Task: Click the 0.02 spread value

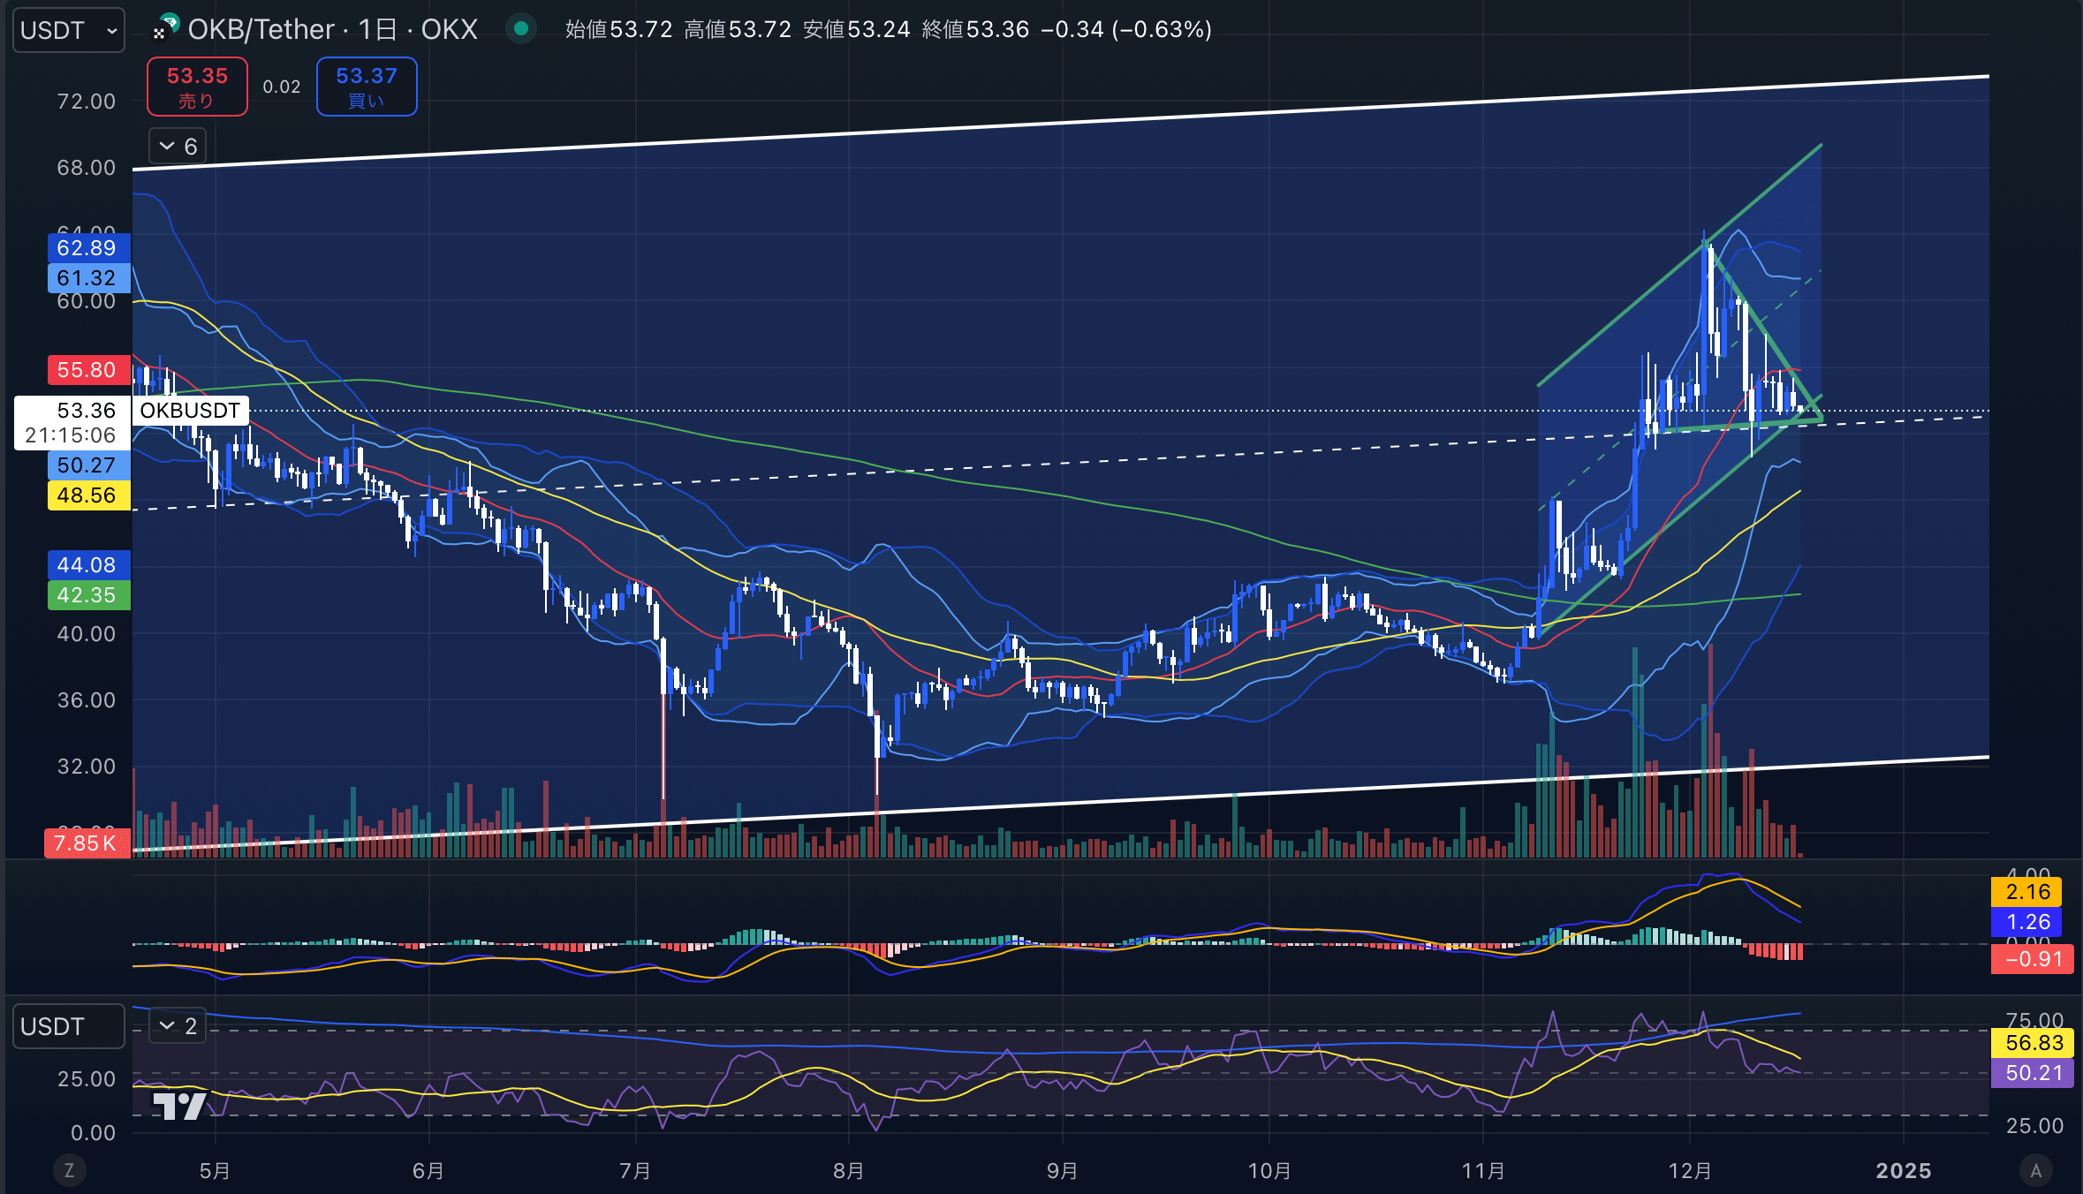Action: coord(282,87)
